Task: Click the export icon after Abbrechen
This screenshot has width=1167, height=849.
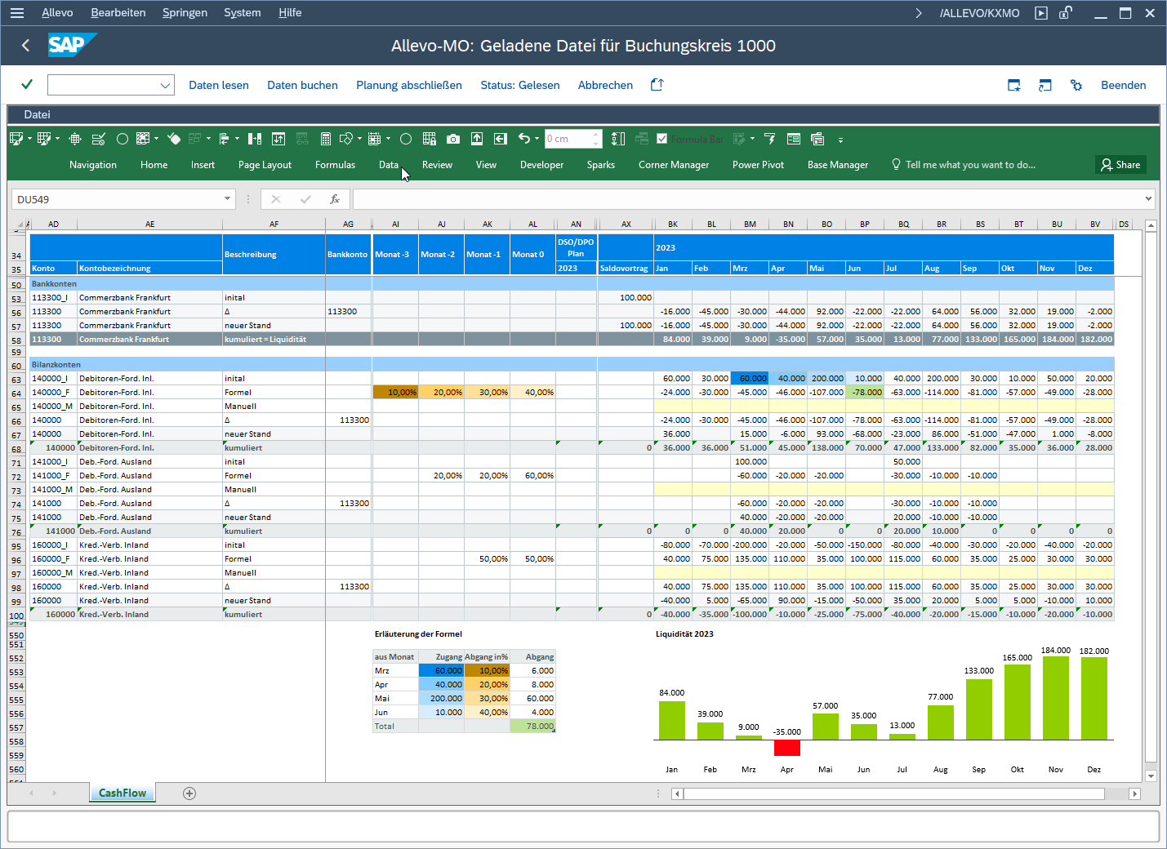Action: [657, 85]
